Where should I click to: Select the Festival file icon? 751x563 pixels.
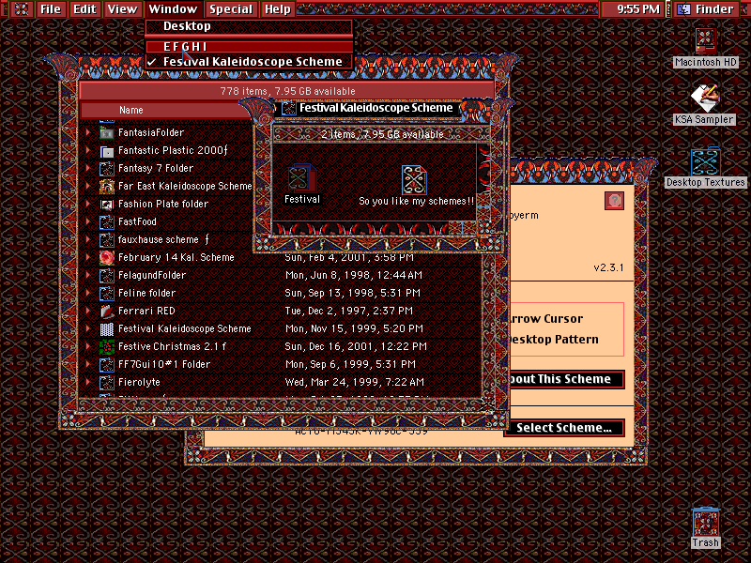(301, 177)
